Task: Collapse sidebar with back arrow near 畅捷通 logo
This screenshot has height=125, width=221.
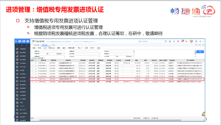Action: click(16, 41)
